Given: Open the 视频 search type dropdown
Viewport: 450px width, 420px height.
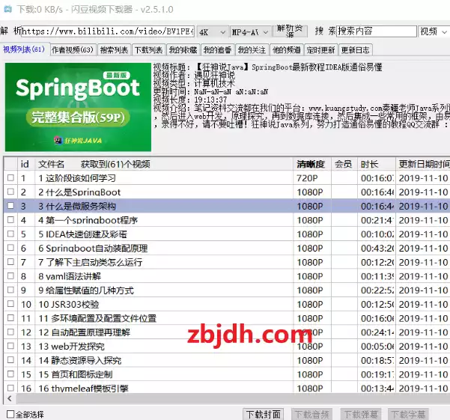Looking at the screenshot, I should point(434,31).
